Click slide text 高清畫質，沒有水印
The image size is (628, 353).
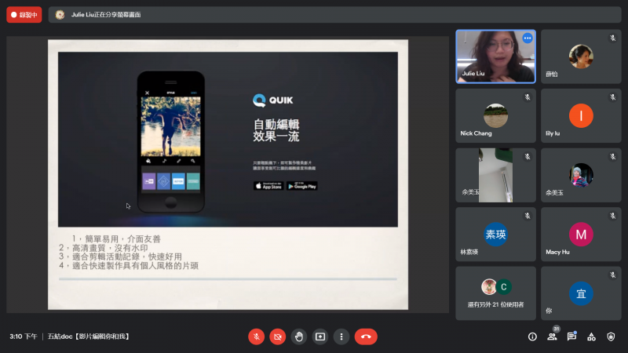pyautogui.click(x=110, y=248)
